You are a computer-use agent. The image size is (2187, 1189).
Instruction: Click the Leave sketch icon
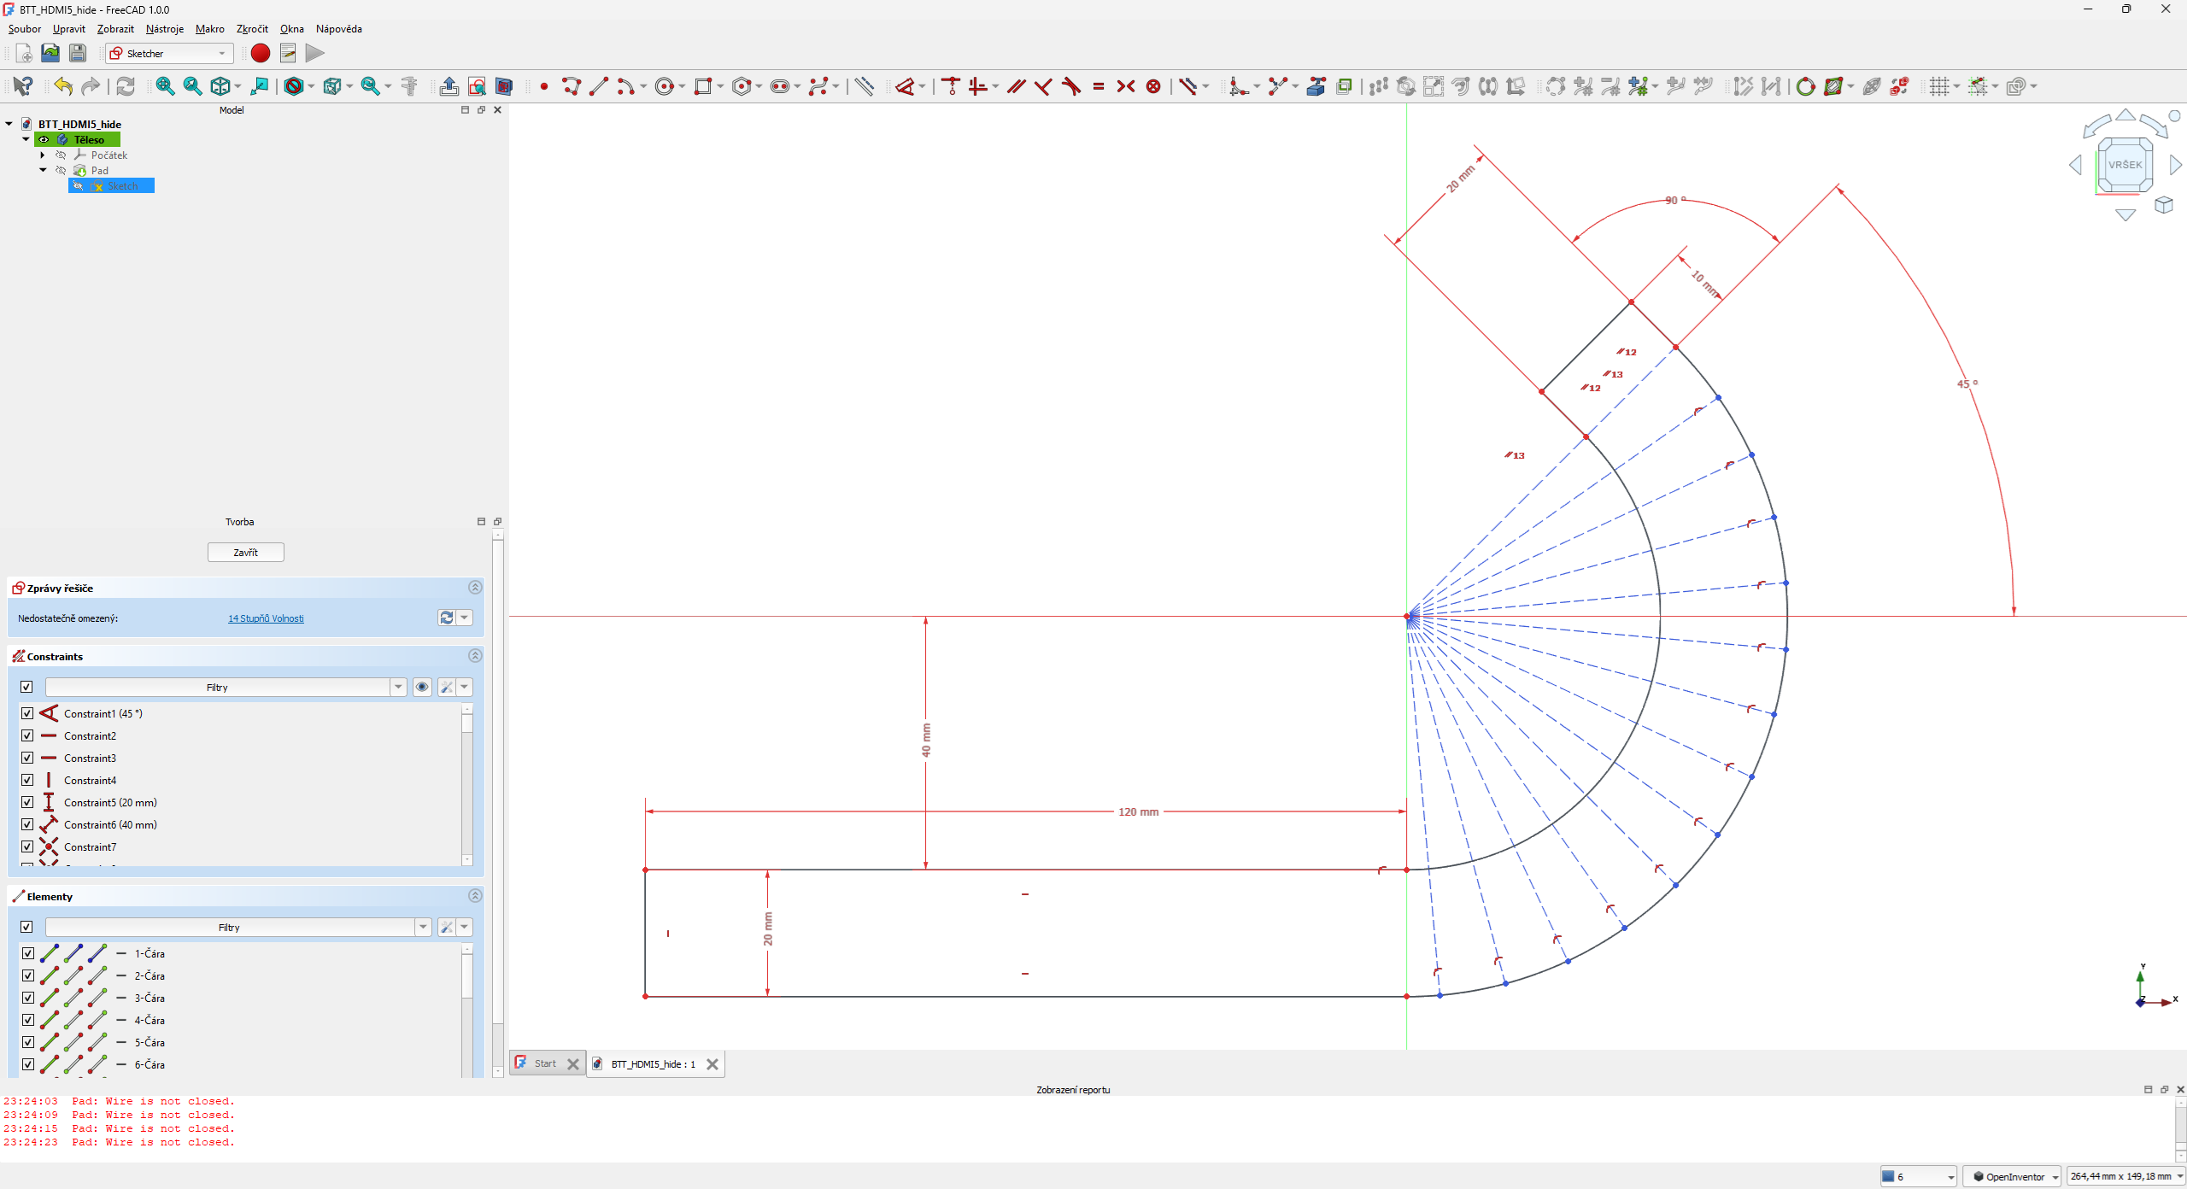pos(449,86)
